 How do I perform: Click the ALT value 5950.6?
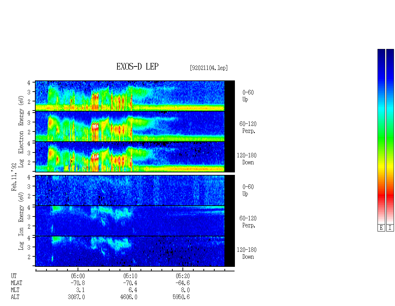181,297
